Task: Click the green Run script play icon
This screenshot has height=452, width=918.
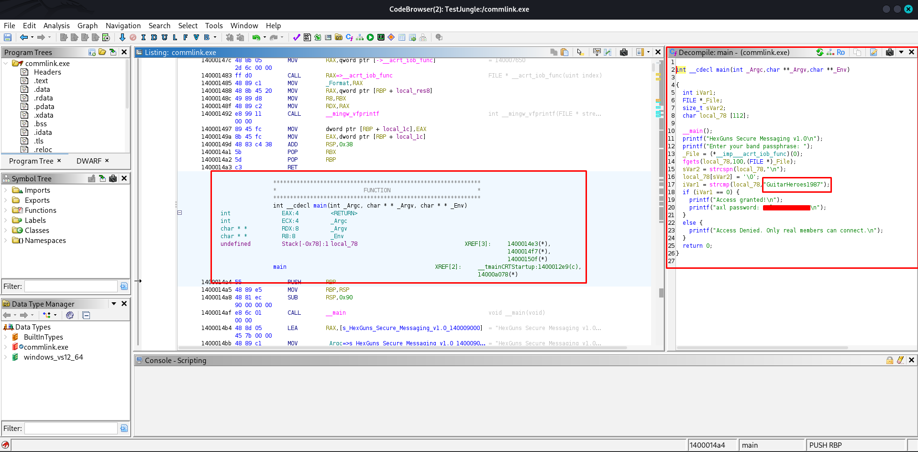Action: [x=370, y=37]
